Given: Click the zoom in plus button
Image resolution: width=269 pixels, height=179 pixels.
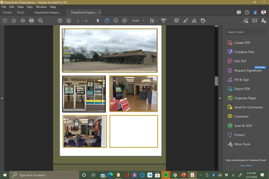Looking at the screenshot, I should click(x=125, y=21).
